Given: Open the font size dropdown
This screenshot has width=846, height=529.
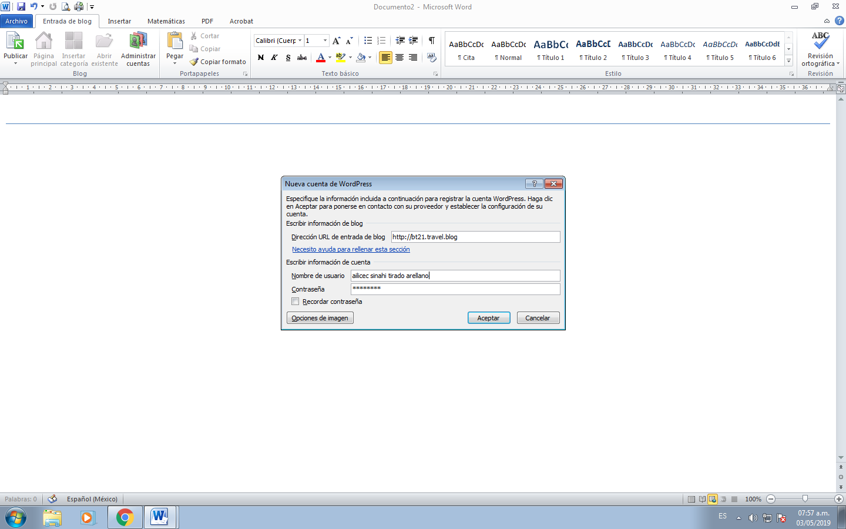Looking at the screenshot, I should 325,41.
